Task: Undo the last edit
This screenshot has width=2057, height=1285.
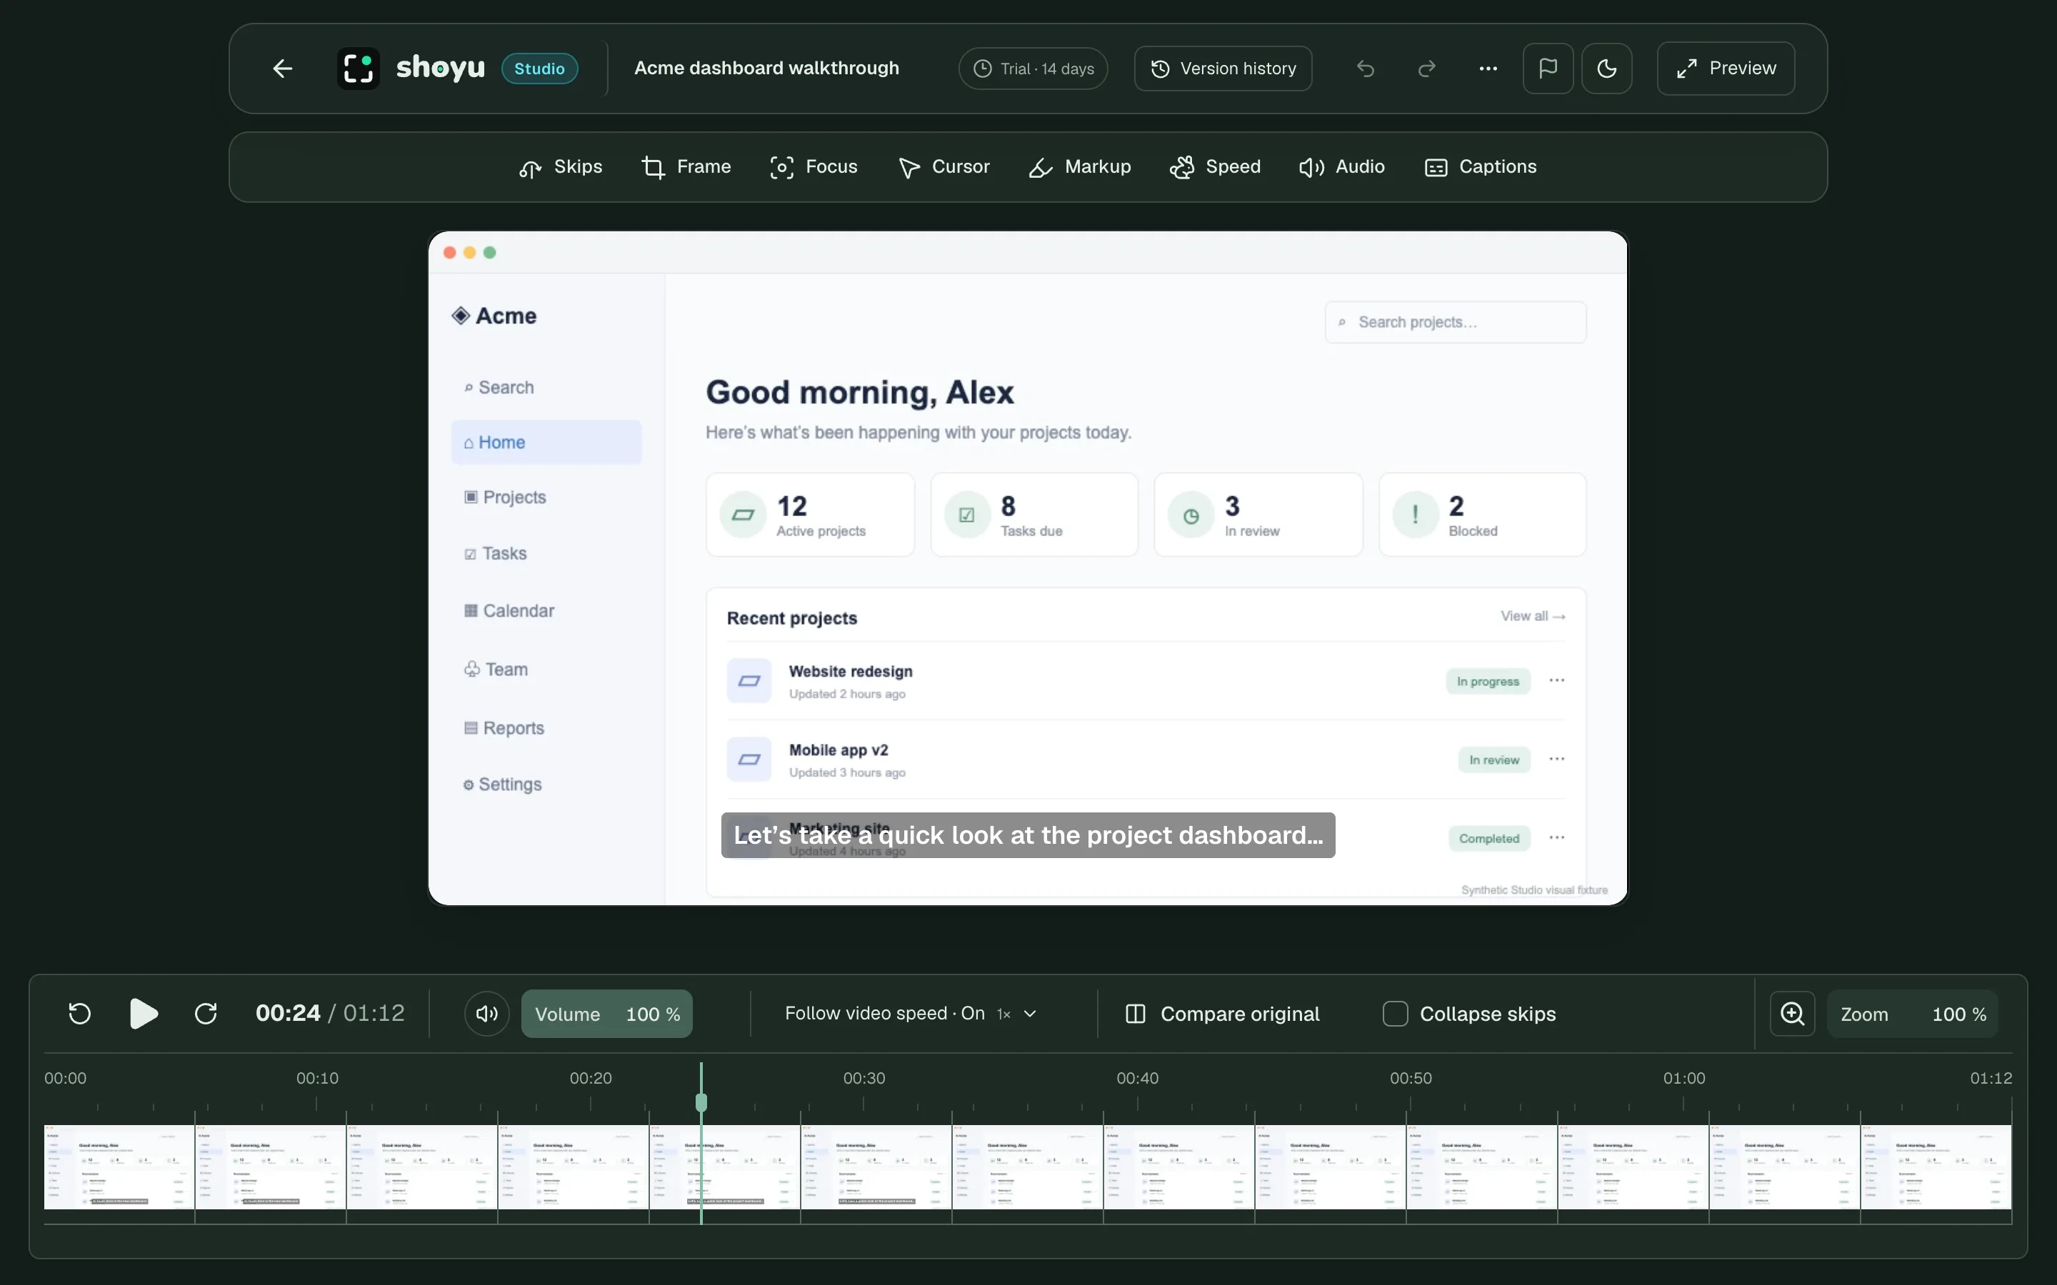Action: point(1365,68)
